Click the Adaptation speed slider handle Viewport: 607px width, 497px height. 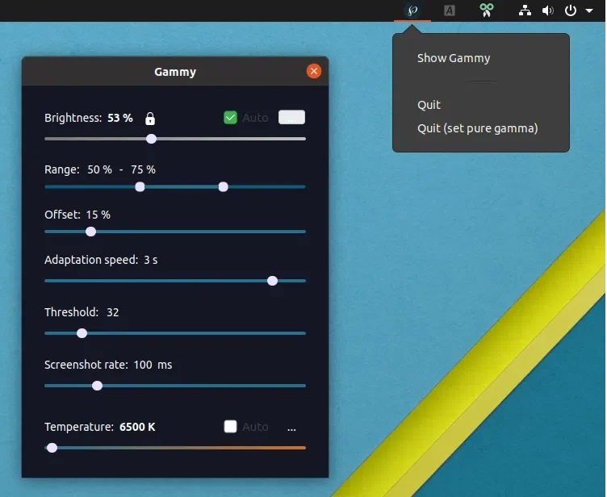[273, 281]
